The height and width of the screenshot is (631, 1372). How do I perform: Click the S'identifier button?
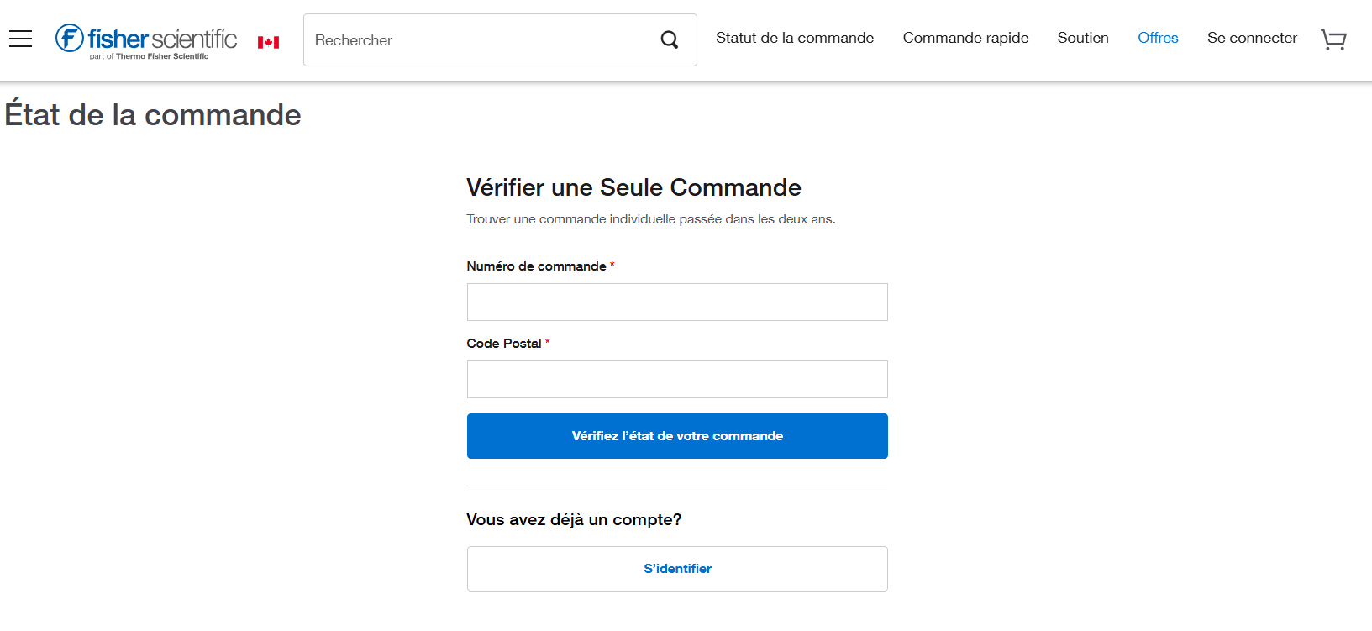click(x=677, y=569)
